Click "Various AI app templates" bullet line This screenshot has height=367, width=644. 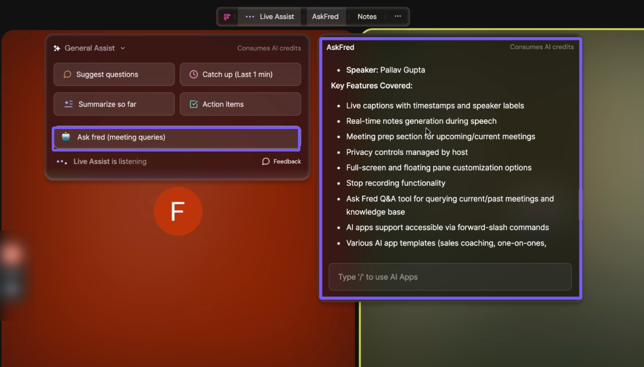pyautogui.click(x=446, y=243)
